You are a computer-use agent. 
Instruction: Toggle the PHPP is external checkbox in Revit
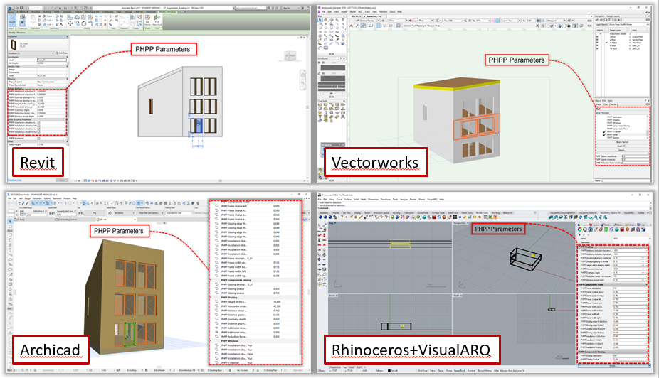[38, 138]
